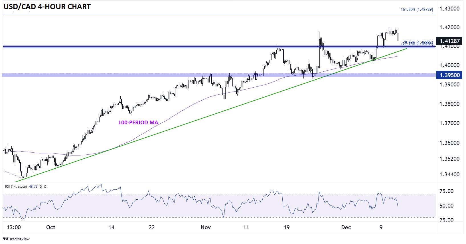
Task: Click the 1.39000 price axis label
Action: pos(449,84)
